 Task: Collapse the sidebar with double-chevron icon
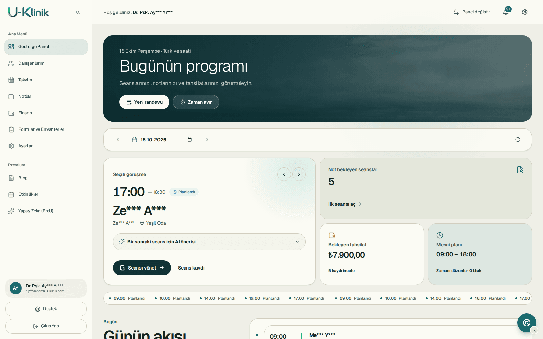pyautogui.click(x=78, y=12)
